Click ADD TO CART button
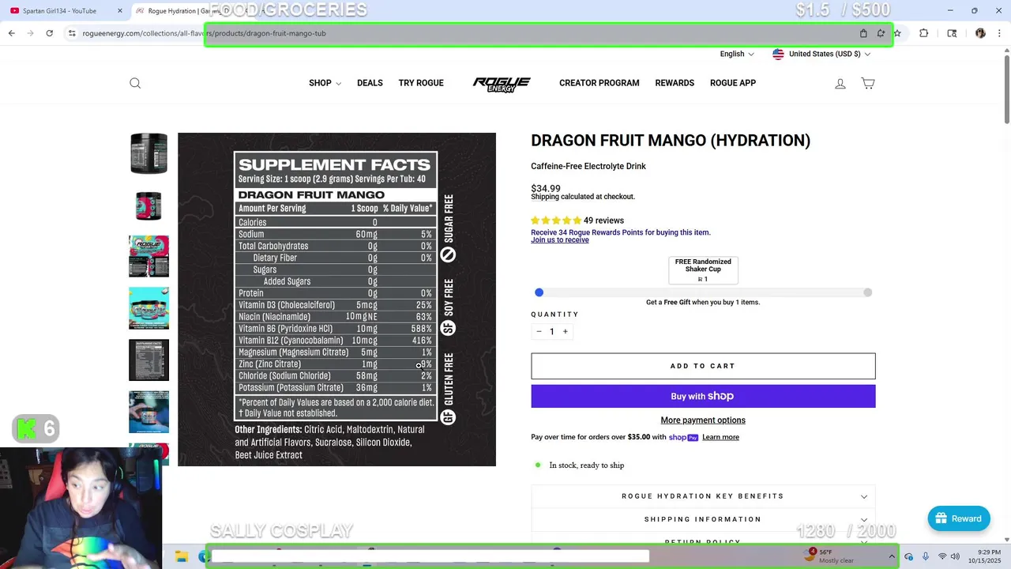This screenshot has width=1011, height=569. click(703, 366)
